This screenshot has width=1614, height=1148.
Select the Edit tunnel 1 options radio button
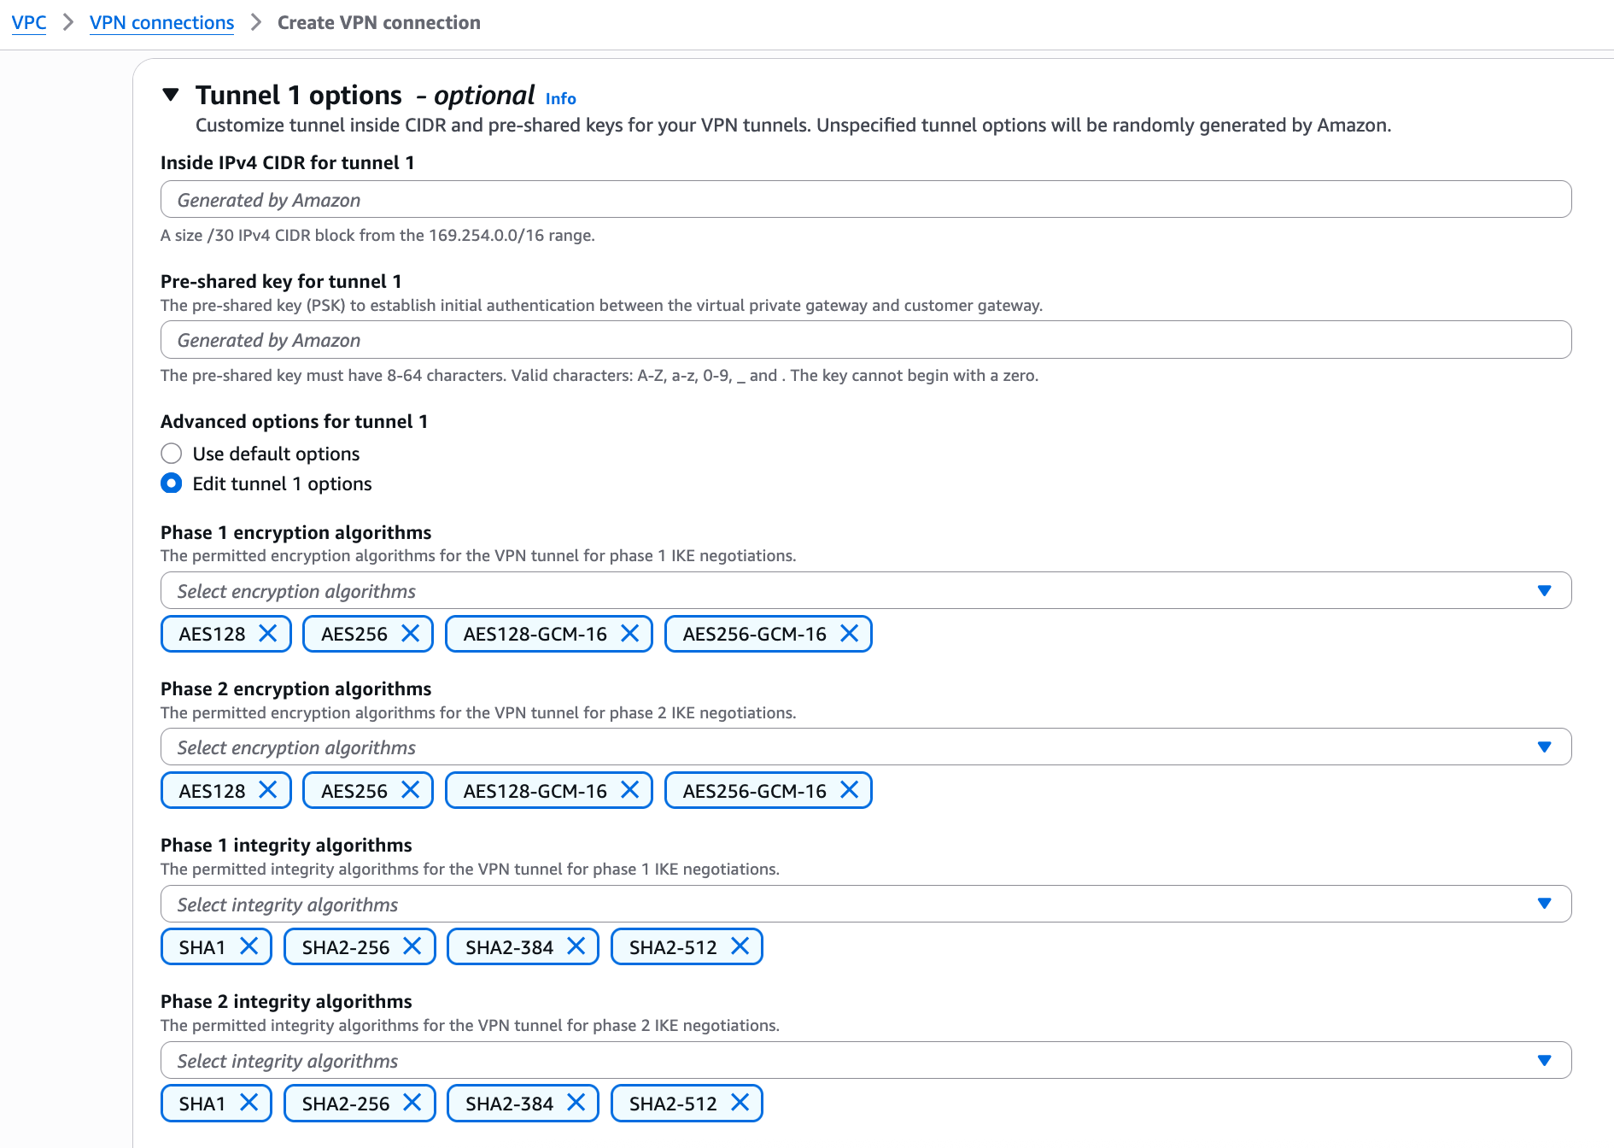point(172,483)
